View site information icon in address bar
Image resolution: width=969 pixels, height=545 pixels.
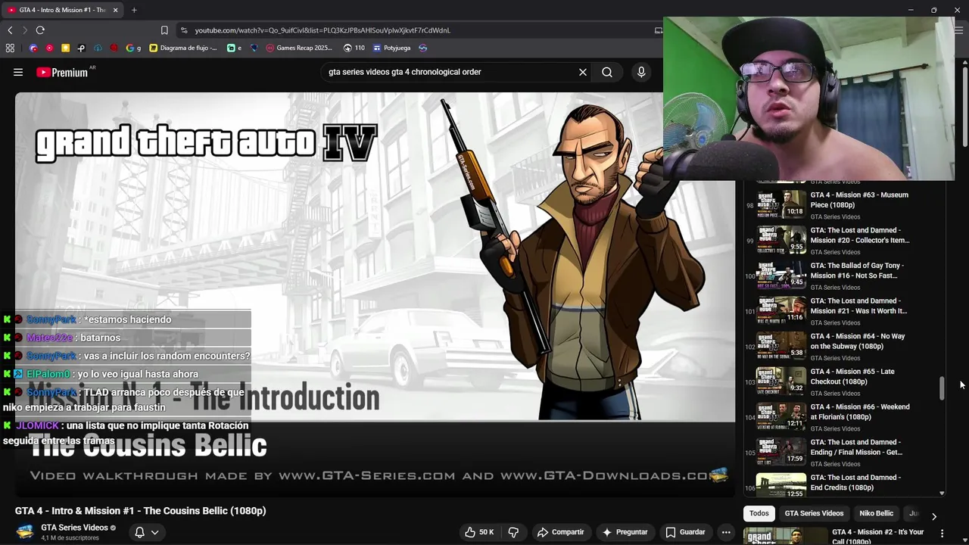point(184,30)
